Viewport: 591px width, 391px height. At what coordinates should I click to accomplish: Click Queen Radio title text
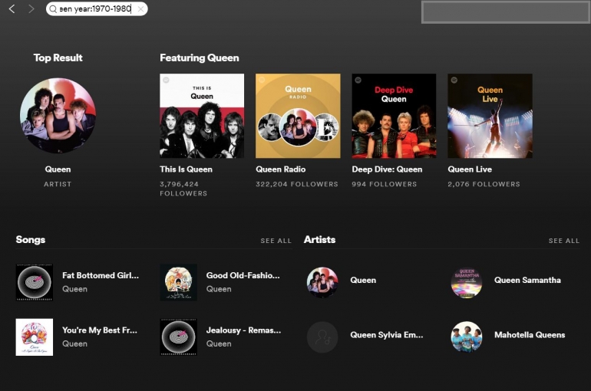pyautogui.click(x=281, y=169)
